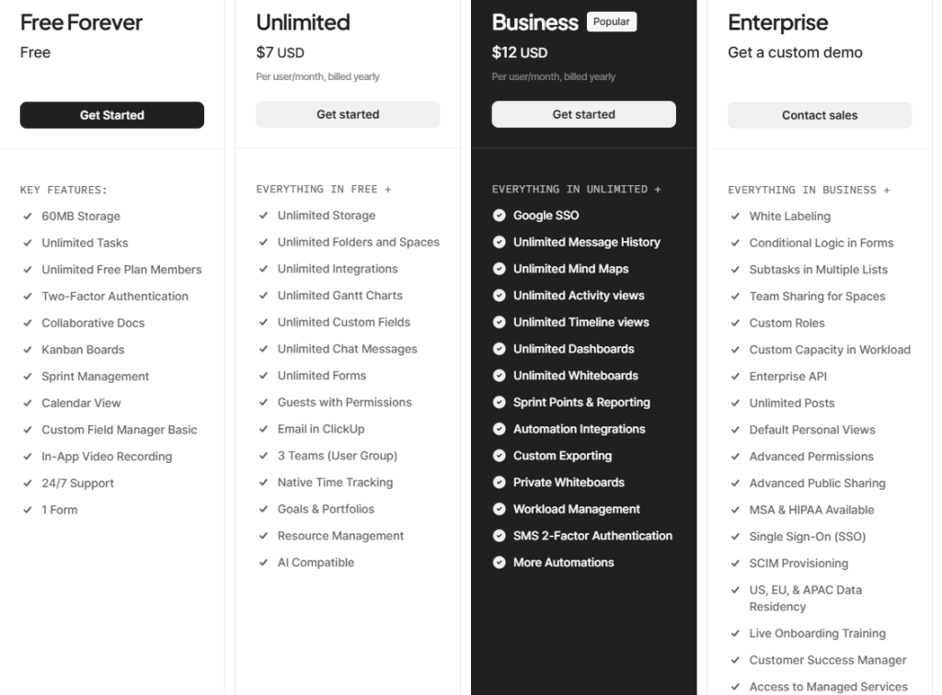This screenshot has width=942, height=695.
Task: Click the check icon next to Unlimited Dashboards
Action: (x=499, y=349)
